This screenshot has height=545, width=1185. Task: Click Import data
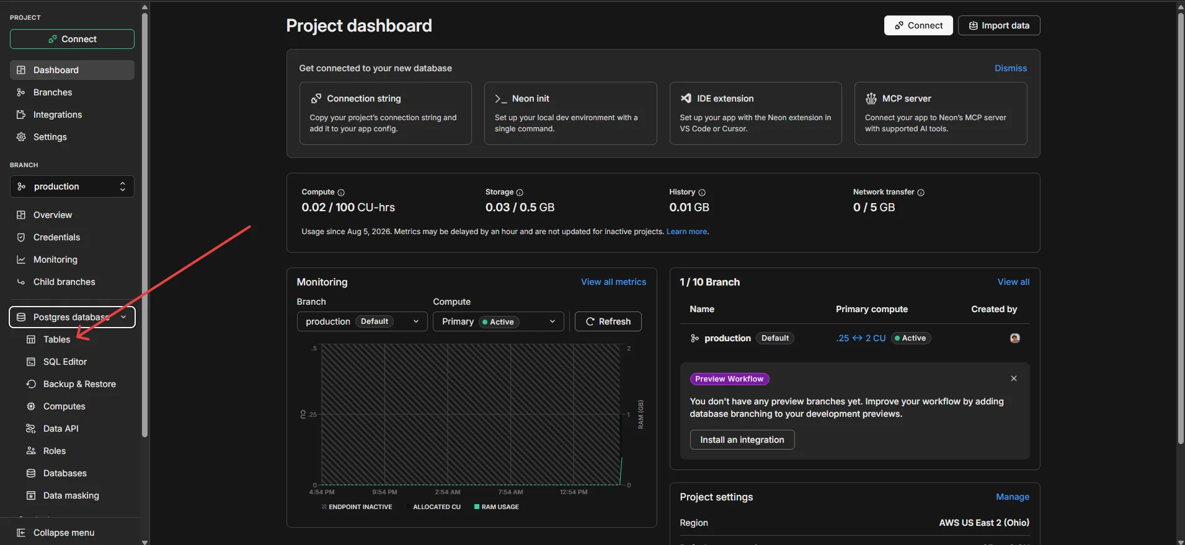999,25
